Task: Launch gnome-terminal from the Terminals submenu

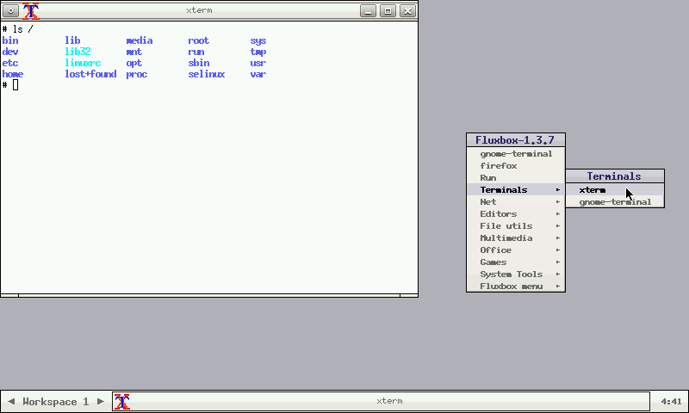Action: pos(615,202)
